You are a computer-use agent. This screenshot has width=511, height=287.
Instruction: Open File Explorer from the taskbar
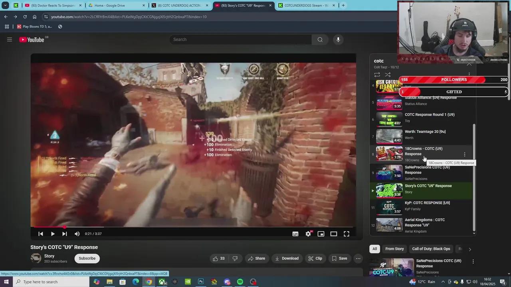click(x=109, y=282)
